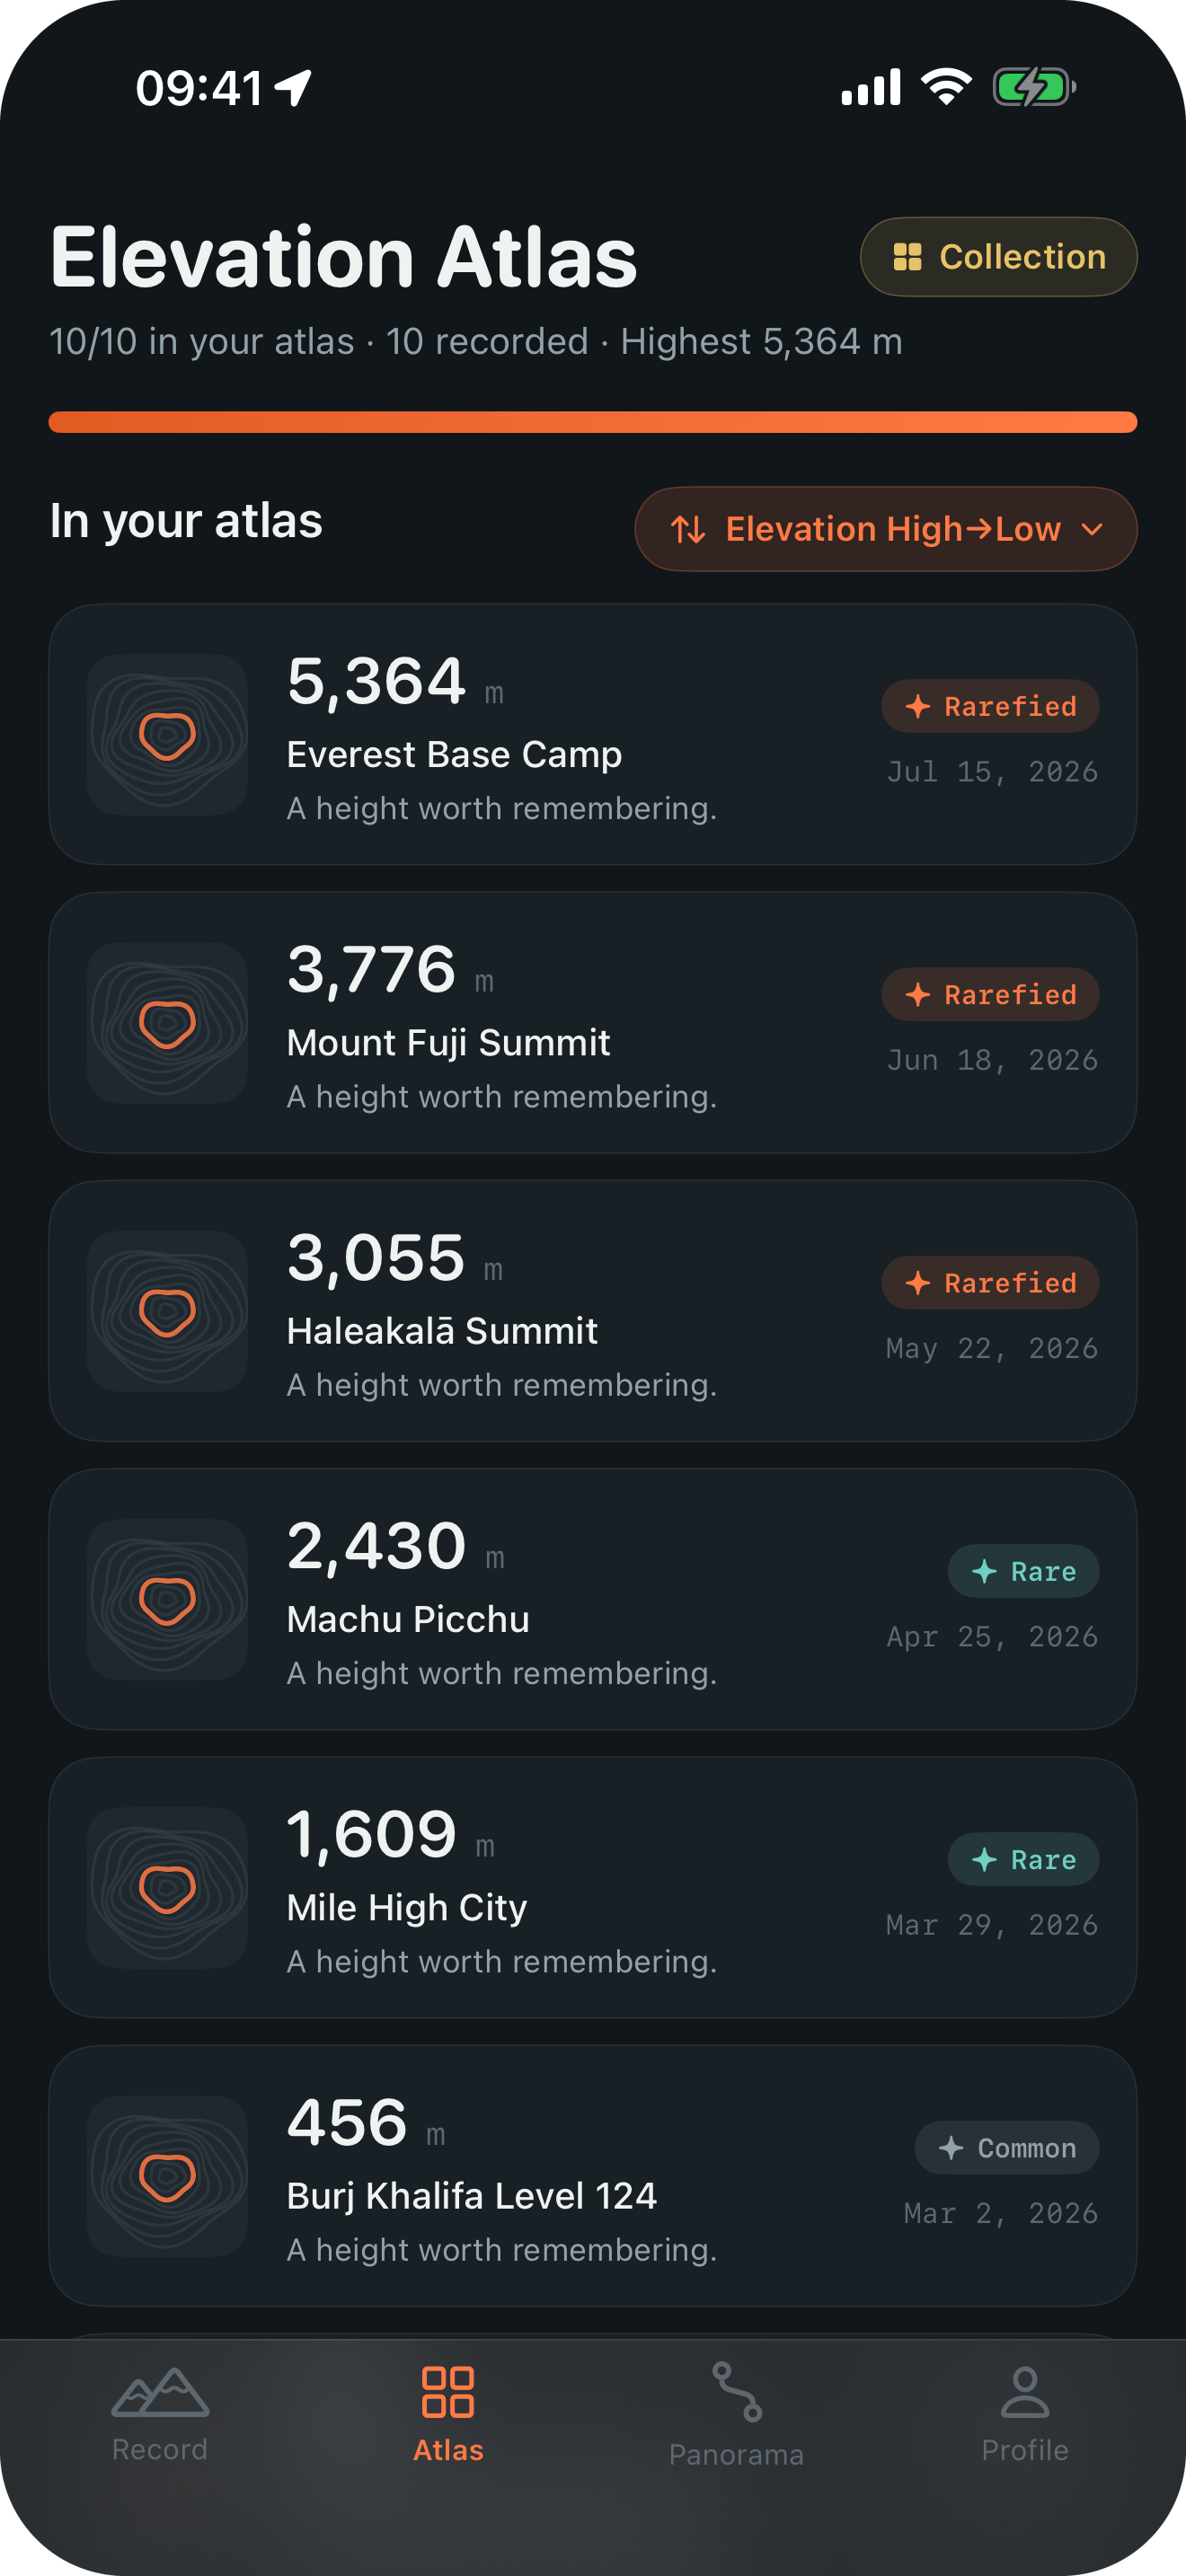
Task: Tap the Mount Fuji Summit contour icon
Action: (167, 1023)
